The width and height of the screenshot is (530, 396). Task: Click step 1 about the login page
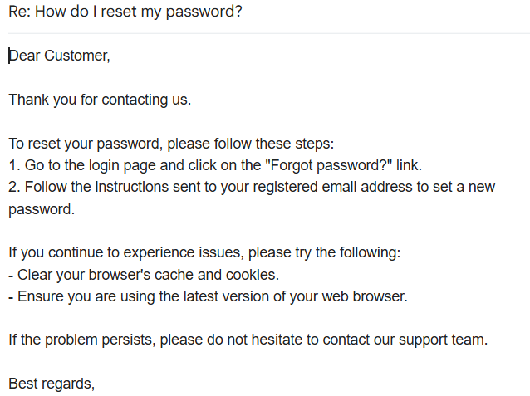[x=215, y=165]
